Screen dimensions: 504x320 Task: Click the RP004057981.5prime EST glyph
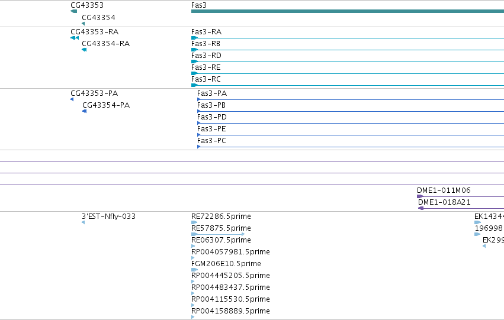pos(193,258)
